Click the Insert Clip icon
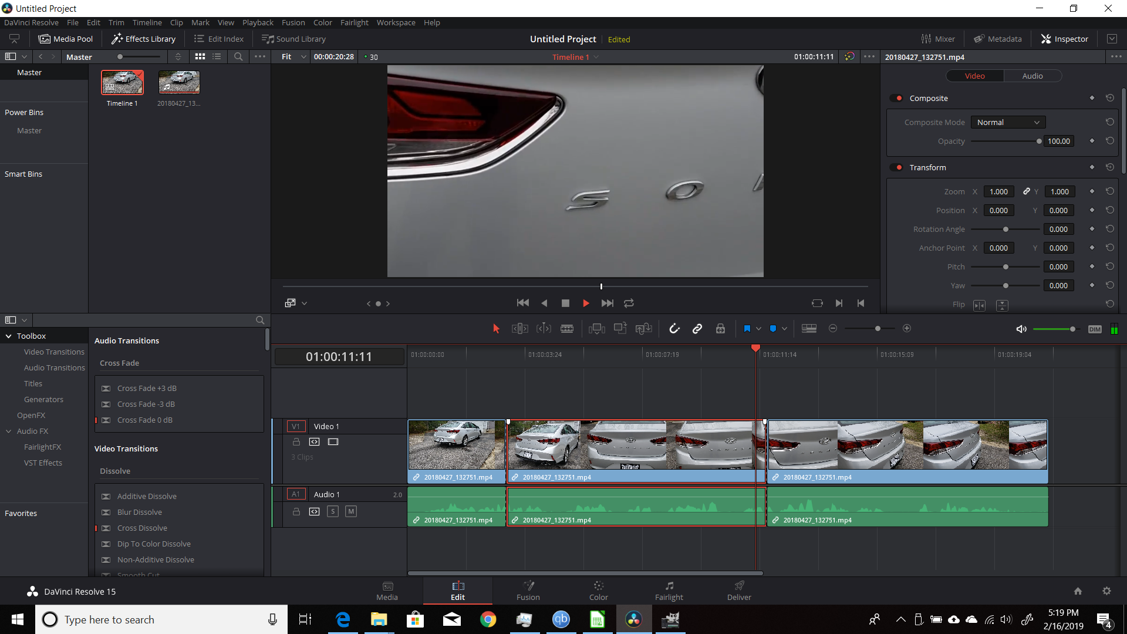The image size is (1127, 634). click(597, 329)
